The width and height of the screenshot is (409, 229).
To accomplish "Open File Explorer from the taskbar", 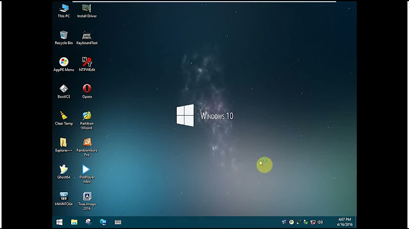I will pos(74,222).
